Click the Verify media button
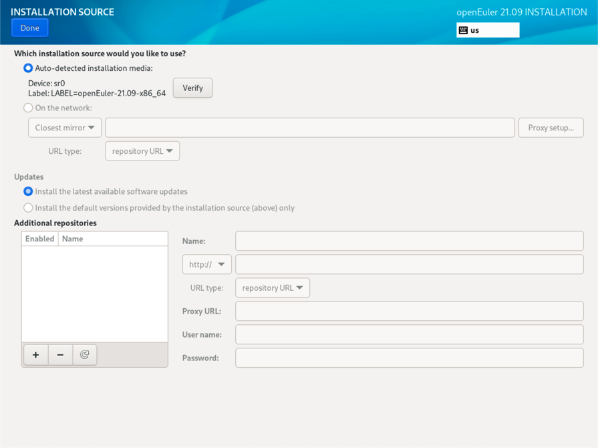Screen dimensions: 598x448 tap(192, 88)
